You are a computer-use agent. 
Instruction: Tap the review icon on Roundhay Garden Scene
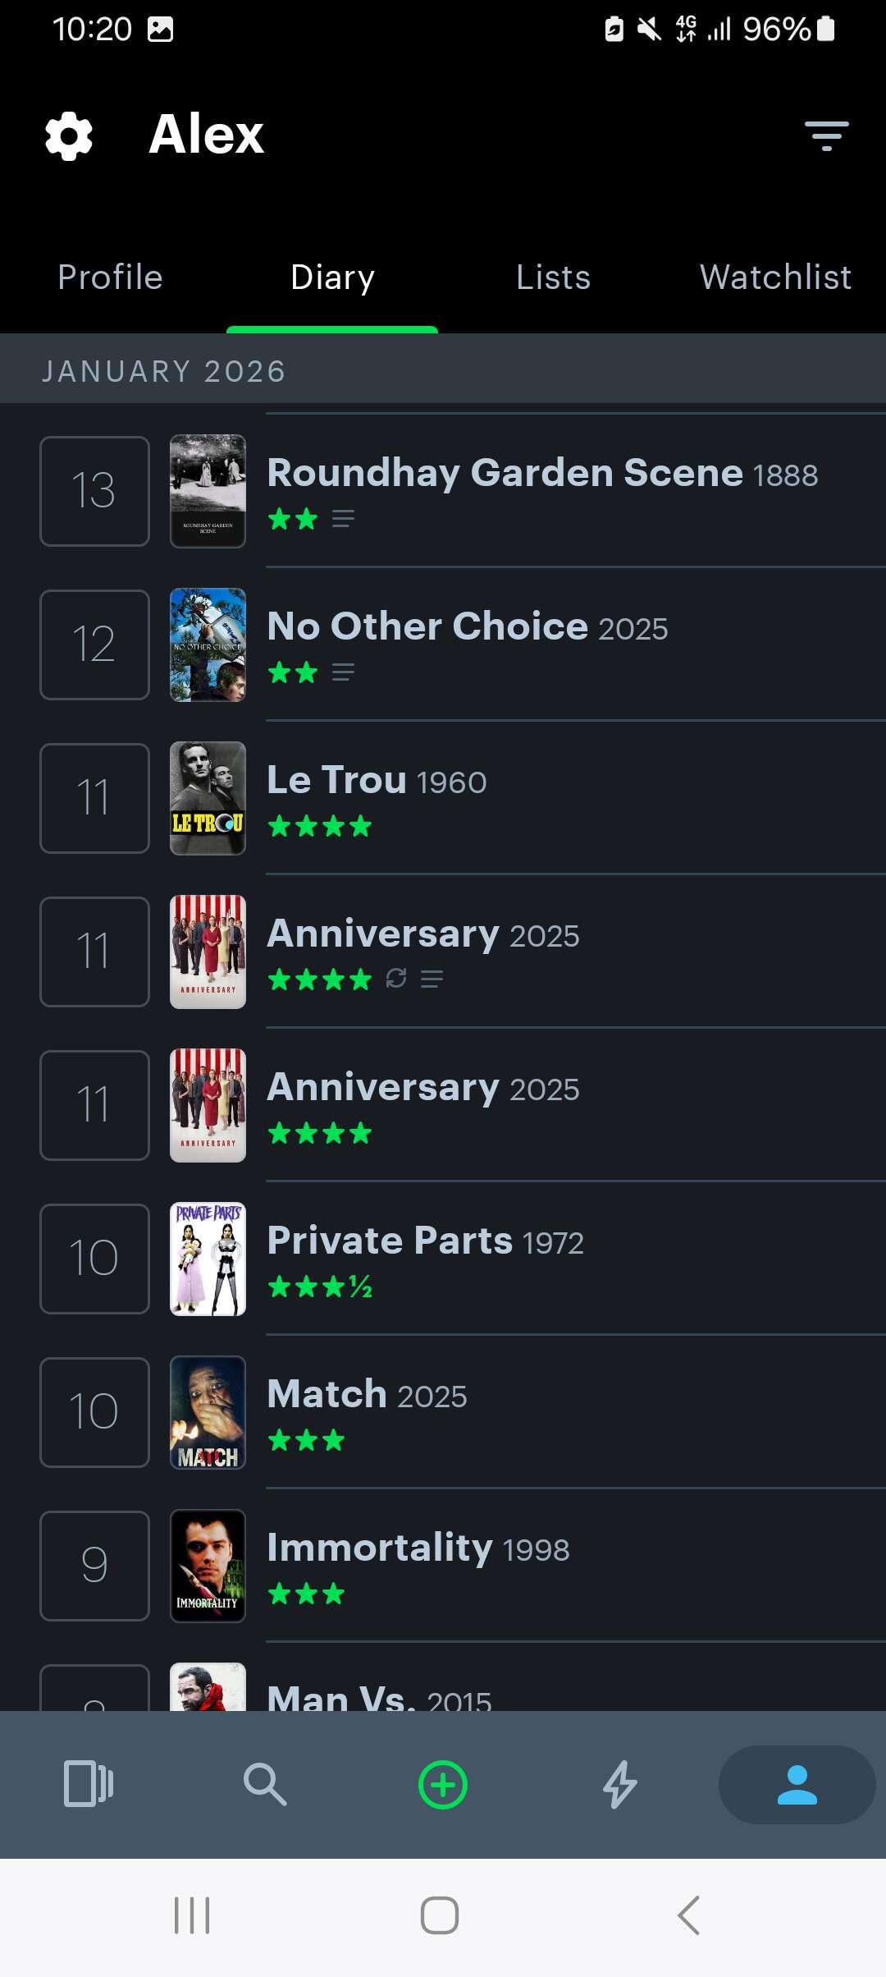click(343, 519)
